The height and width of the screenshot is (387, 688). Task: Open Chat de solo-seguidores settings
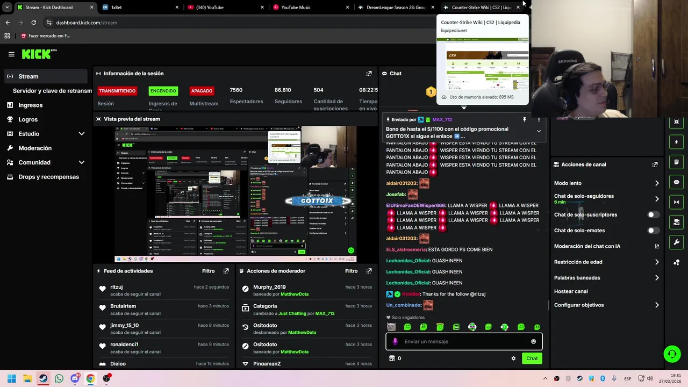coord(606,199)
